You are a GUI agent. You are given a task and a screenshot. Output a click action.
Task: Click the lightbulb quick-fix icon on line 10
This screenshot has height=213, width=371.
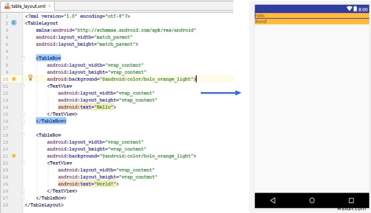pos(31,78)
